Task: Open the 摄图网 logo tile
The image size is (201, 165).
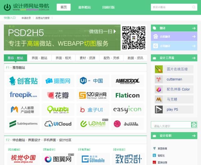Action: coord(58,81)
